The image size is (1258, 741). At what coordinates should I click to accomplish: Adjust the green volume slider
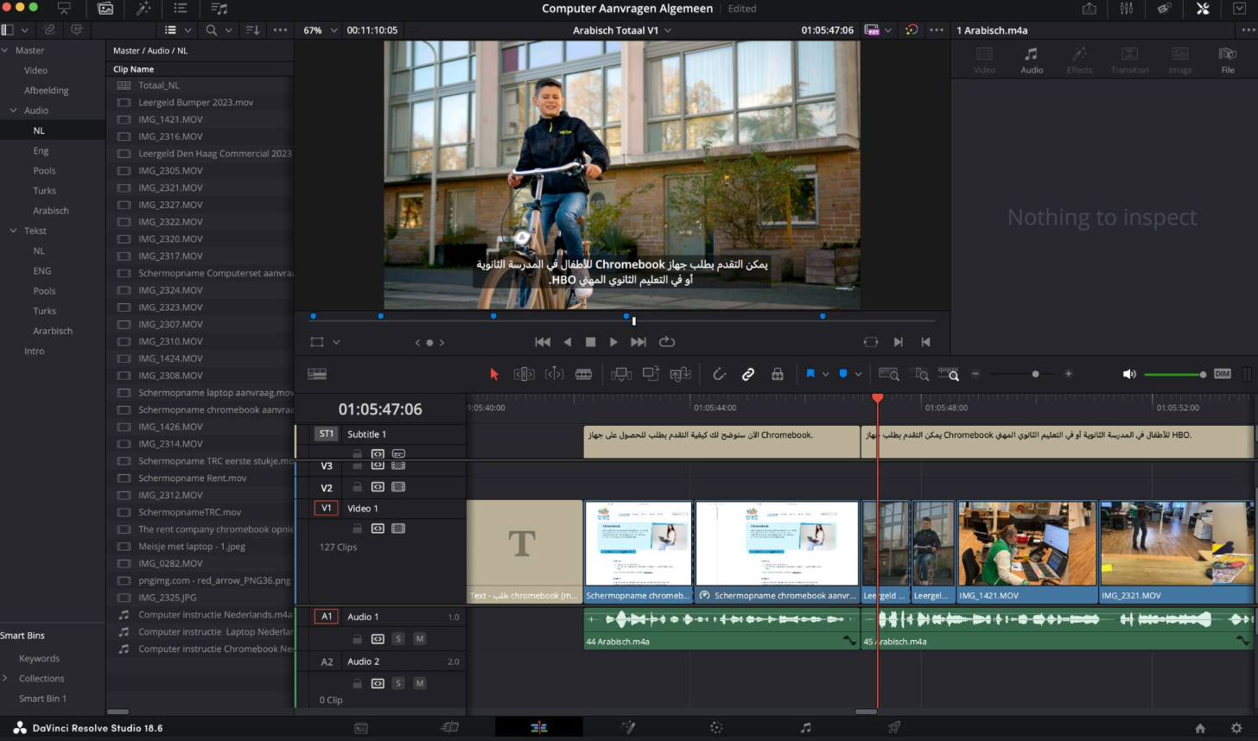[x=1173, y=374]
